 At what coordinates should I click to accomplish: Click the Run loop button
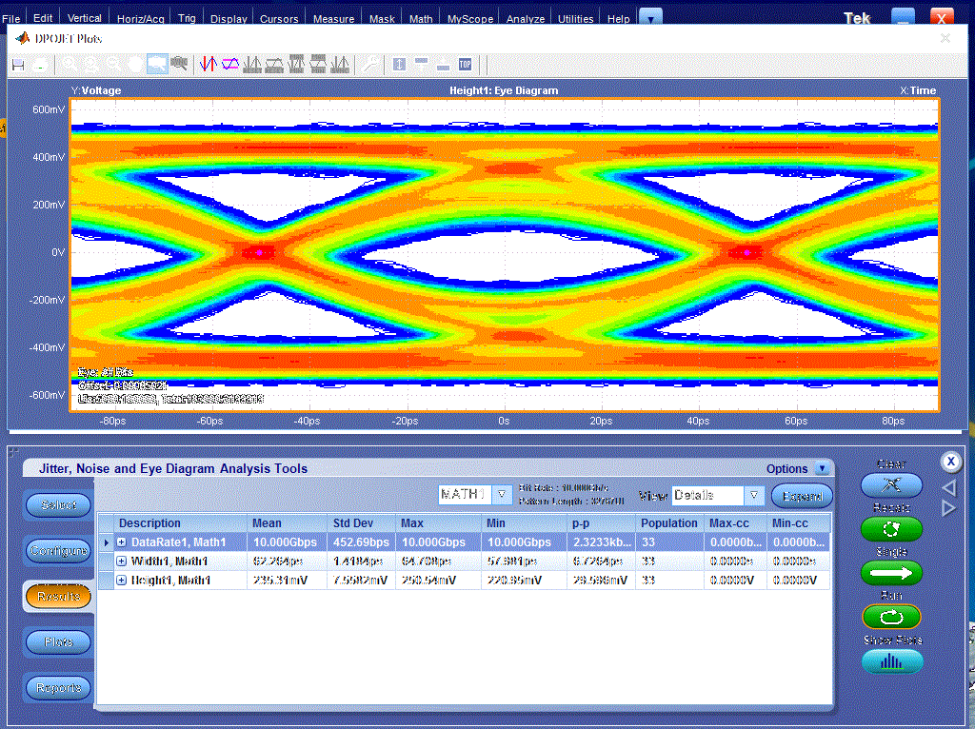891,617
